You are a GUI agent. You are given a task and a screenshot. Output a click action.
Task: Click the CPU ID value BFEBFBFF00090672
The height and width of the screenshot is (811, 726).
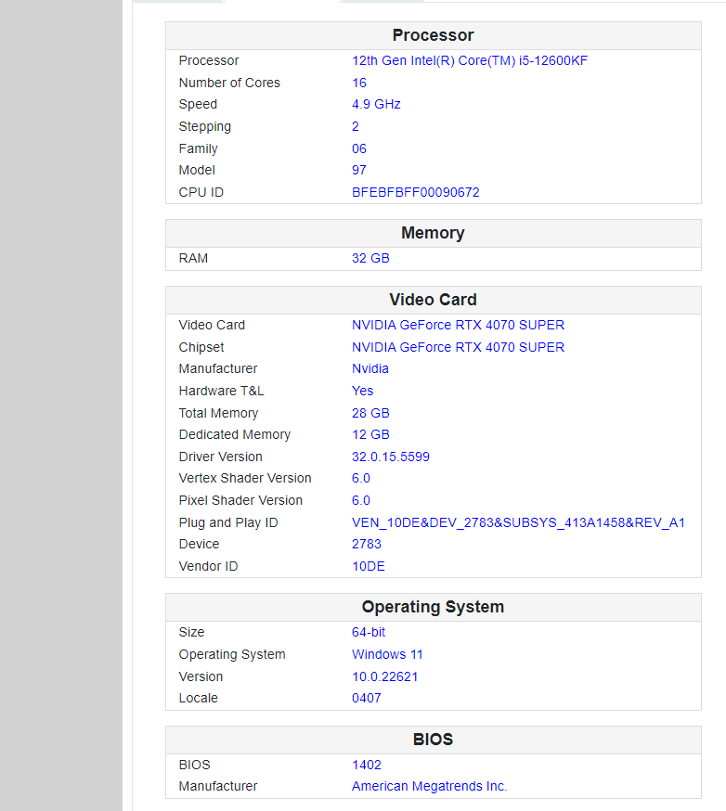coord(415,192)
